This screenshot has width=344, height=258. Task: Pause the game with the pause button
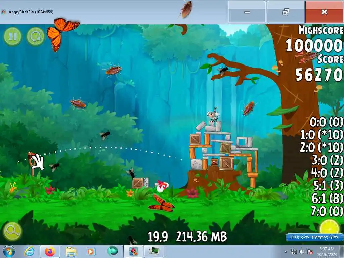[12, 36]
